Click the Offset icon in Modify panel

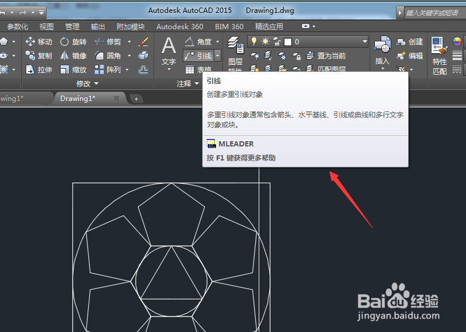(143, 70)
